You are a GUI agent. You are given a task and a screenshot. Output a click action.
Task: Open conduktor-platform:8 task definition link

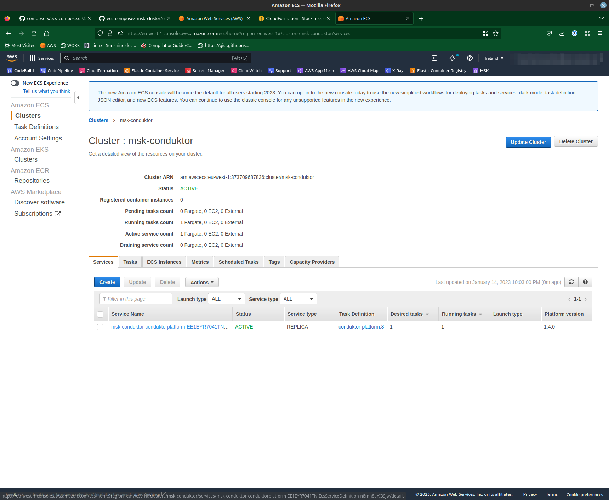coord(361,327)
